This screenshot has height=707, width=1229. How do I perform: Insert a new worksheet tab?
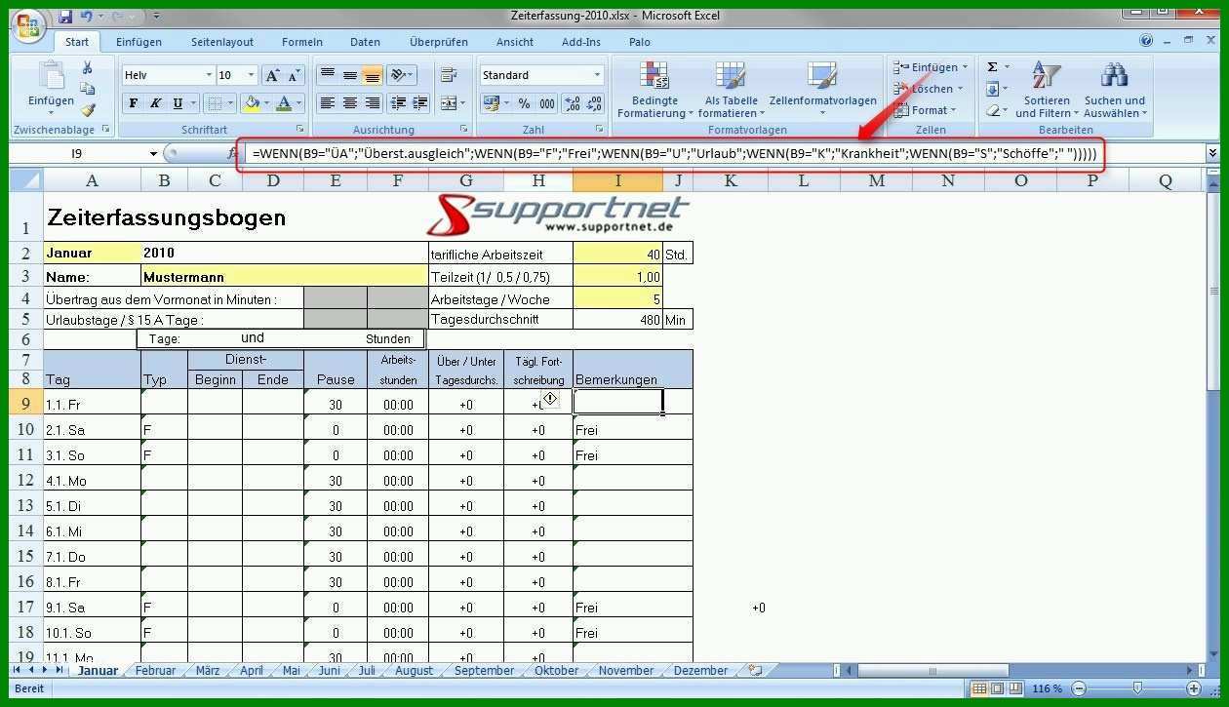754,670
